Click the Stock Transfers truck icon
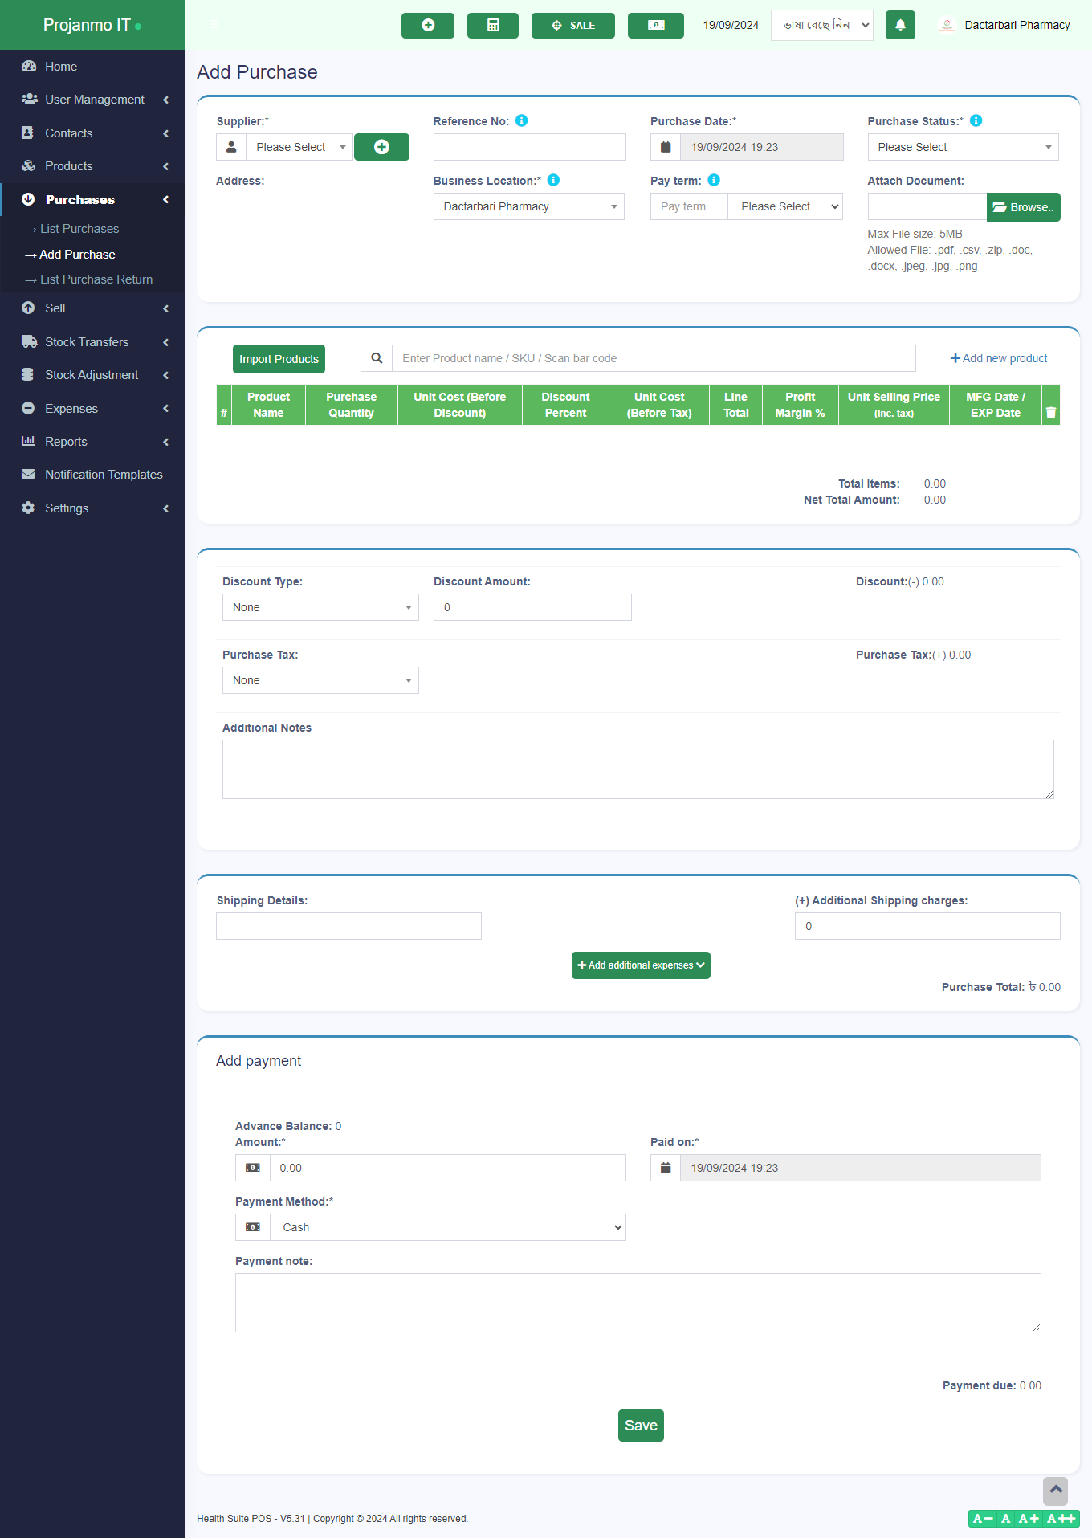The height and width of the screenshot is (1538, 1092). click(29, 341)
